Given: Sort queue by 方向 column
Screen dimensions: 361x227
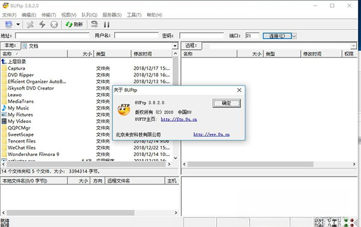Looking at the screenshot, I should tap(97, 181).
